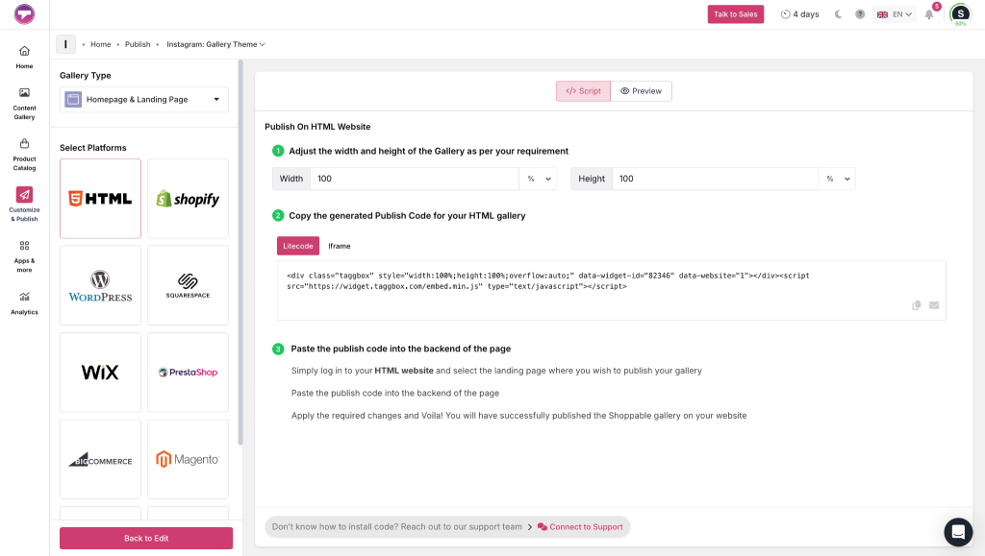Open Customize & Publish section
This screenshot has height=556, width=985.
[x=24, y=205]
